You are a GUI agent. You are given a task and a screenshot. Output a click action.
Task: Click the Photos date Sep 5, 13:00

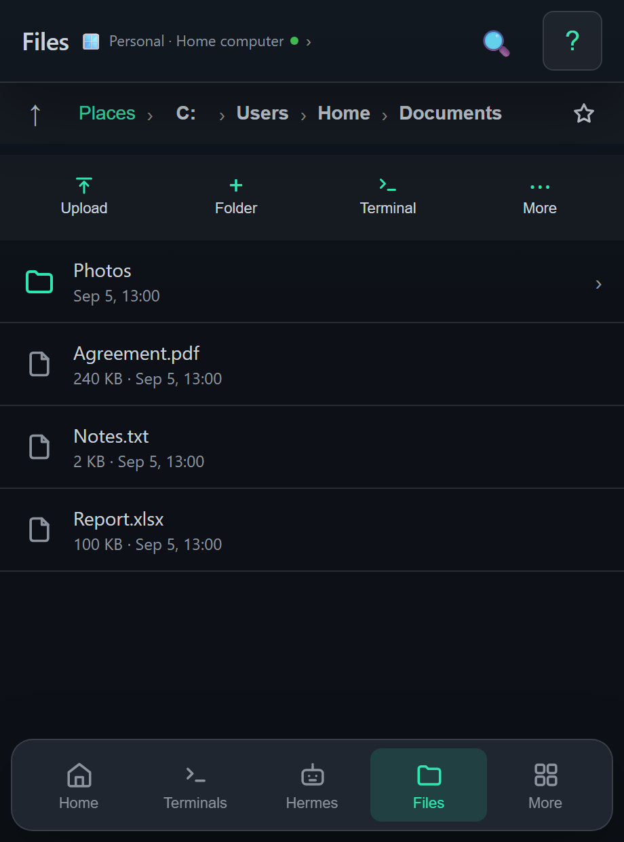[x=117, y=296]
